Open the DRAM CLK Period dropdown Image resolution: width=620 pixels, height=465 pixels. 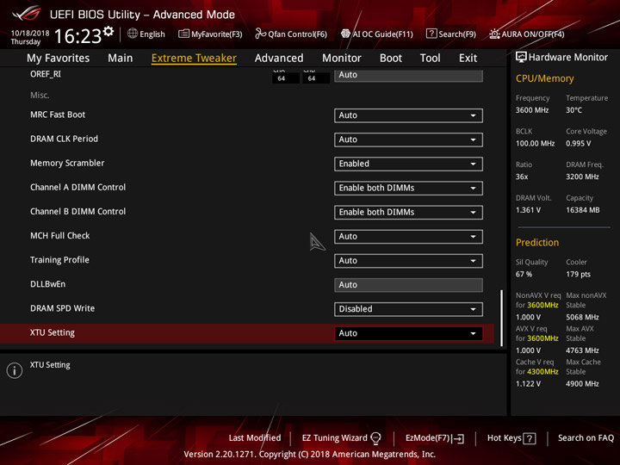(x=408, y=139)
